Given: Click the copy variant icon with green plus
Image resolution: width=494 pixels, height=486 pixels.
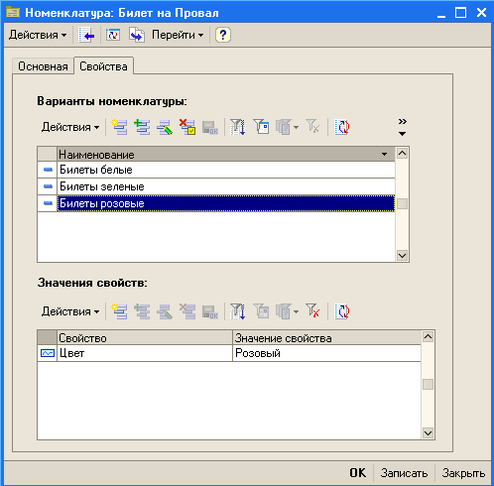Looking at the screenshot, I should (142, 127).
